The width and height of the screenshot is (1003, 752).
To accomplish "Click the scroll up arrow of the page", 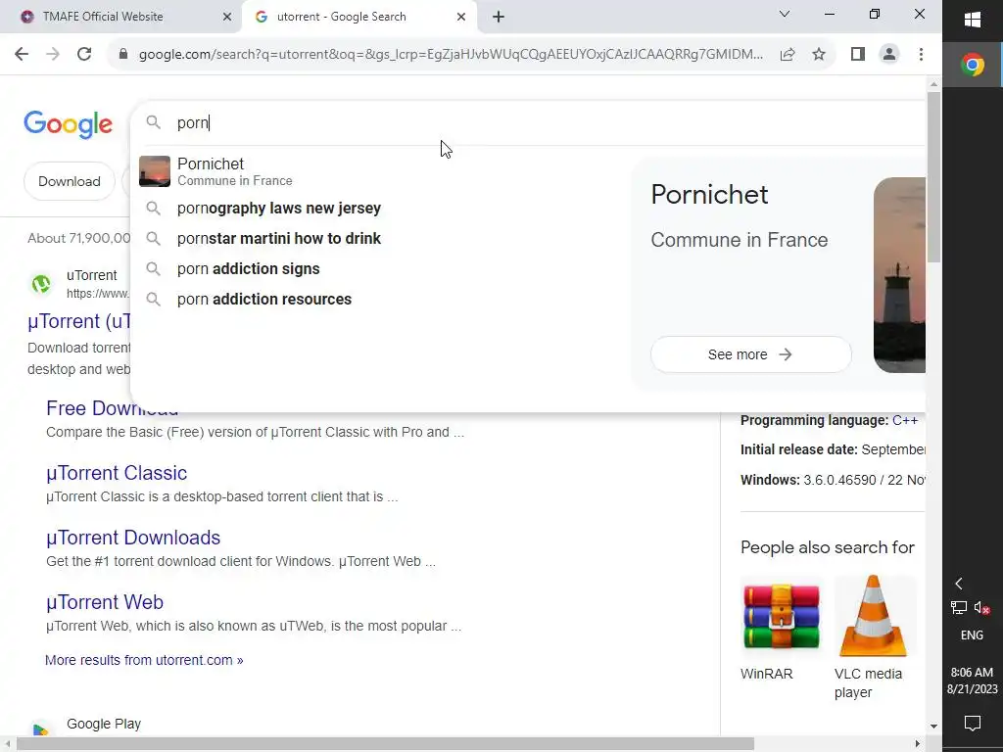I will tap(933, 84).
